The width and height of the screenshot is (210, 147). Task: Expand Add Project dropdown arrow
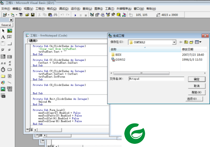click(x=8, y=15)
